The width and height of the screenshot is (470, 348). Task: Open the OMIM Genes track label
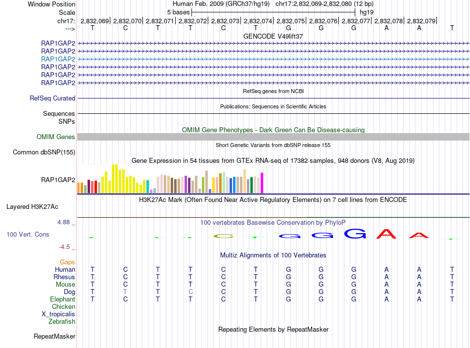(x=56, y=137)
